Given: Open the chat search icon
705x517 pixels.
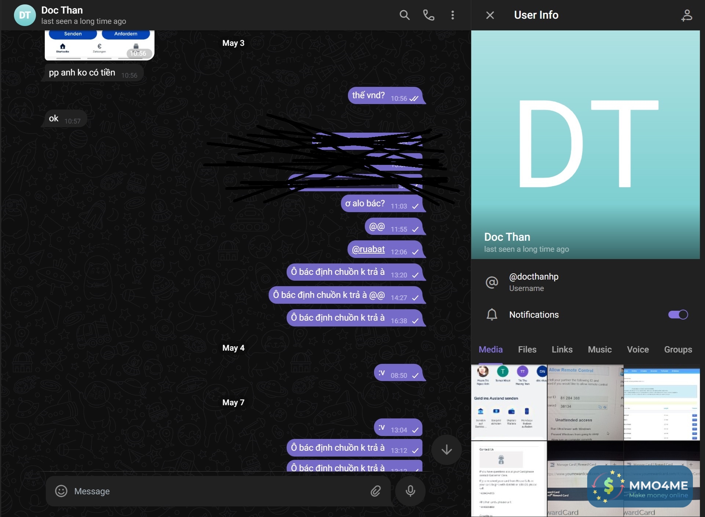Looking at the screenshot, I should [404, 15].
